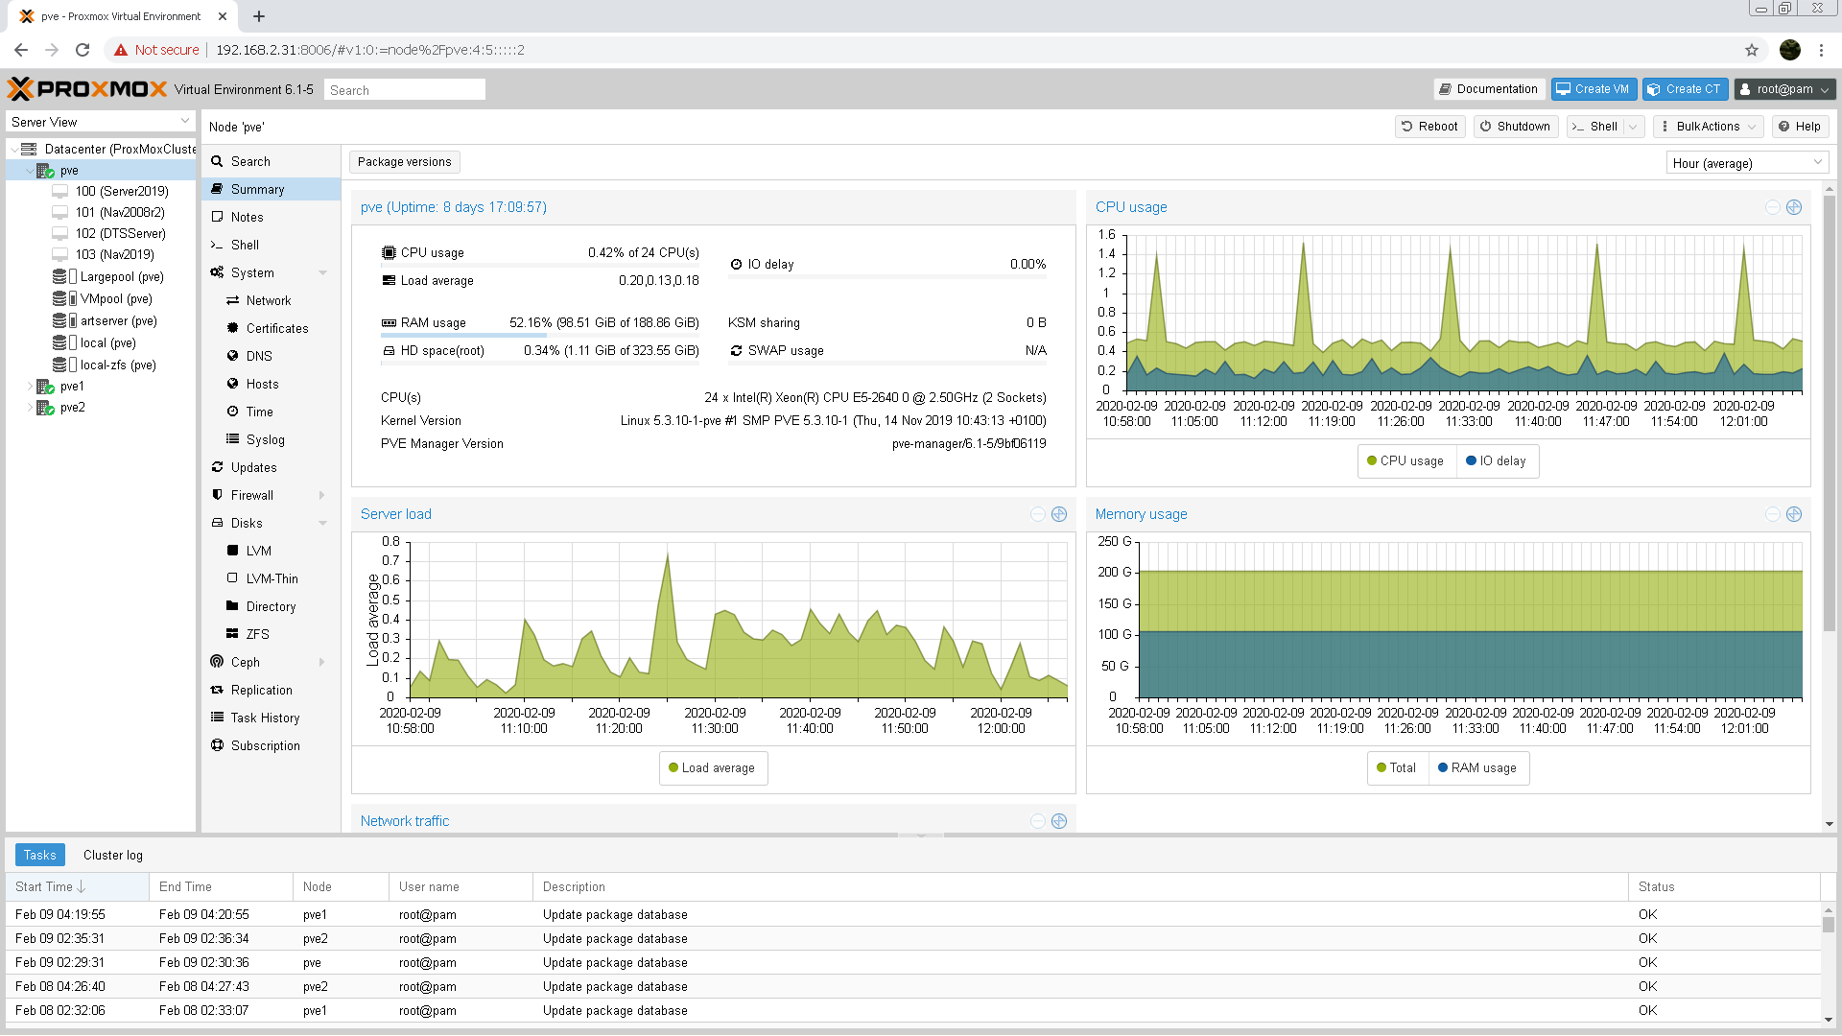This screenshot has width=1842, height=1036.
Task: Open root@pam user menu
Action: click(1785, 89)
